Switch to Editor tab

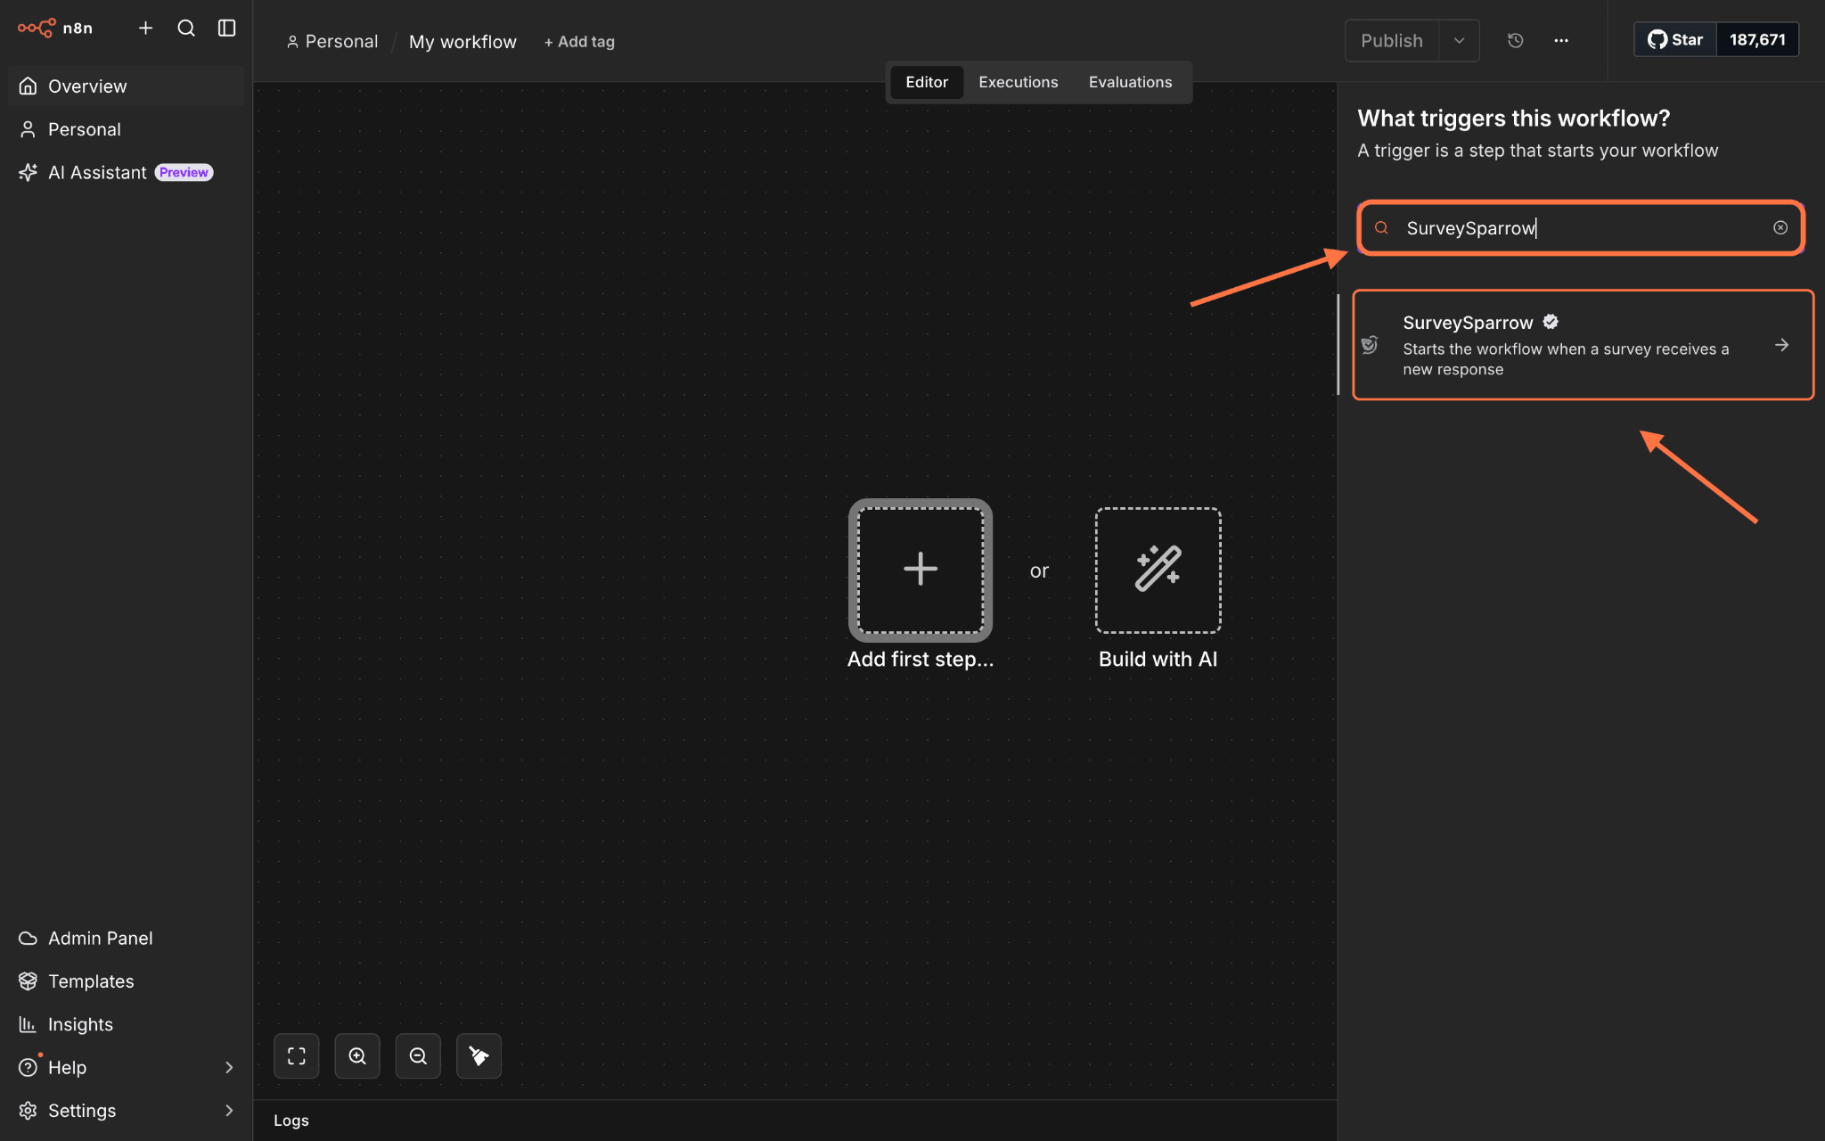(x=927, y=82)
